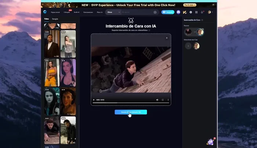Enter fullscreen on the video player
The image size is (257, 148).
(163, 100)
